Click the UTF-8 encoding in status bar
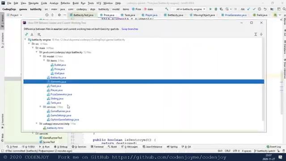The height and width of the screenshot is (161, 286). 236,151
